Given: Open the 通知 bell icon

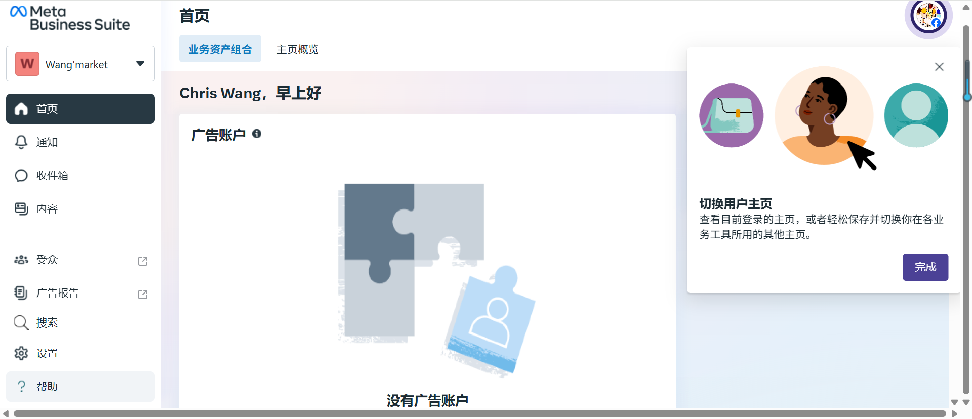Looking at the screenshot, I should [21, 142].
